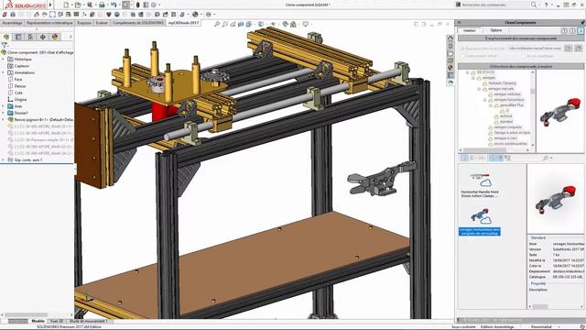Open the Etude de mouvement 1 tab
586x330 pixels.
89,321
